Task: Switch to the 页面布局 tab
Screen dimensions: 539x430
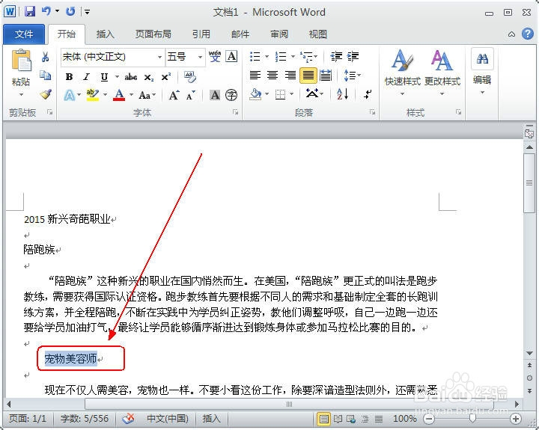Action: click(x=153, y=34)
